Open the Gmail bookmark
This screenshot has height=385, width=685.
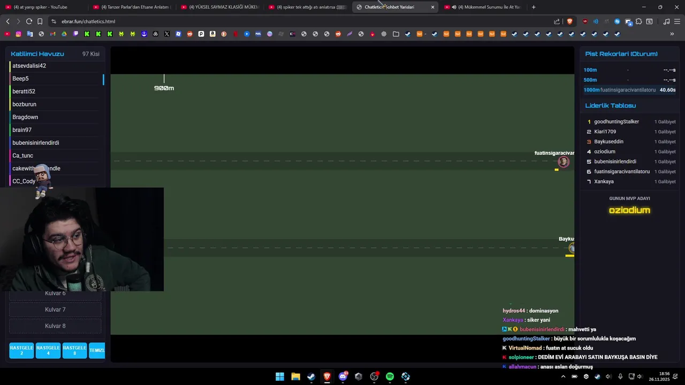click(52, 34)
